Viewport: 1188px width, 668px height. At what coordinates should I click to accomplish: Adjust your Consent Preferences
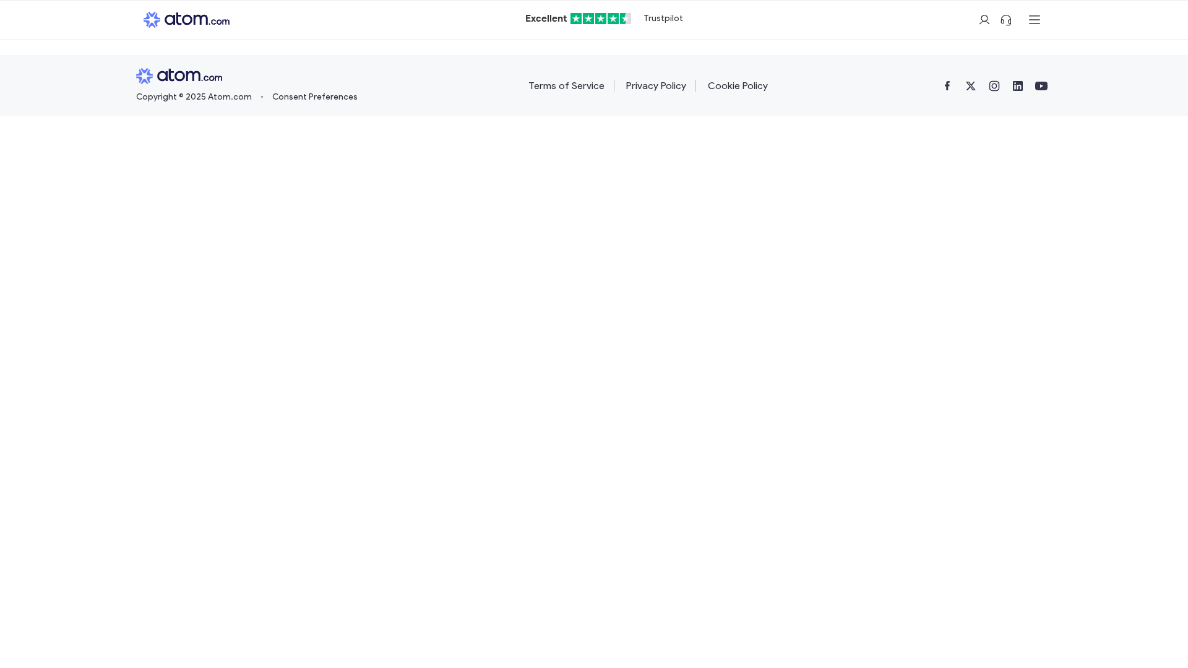pos(314,96)
